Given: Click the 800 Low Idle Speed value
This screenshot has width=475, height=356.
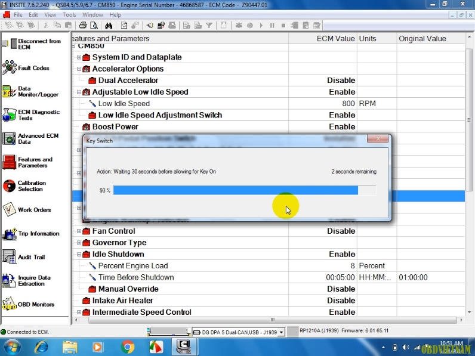Looking at the screenshot, I should coord(348,104).
